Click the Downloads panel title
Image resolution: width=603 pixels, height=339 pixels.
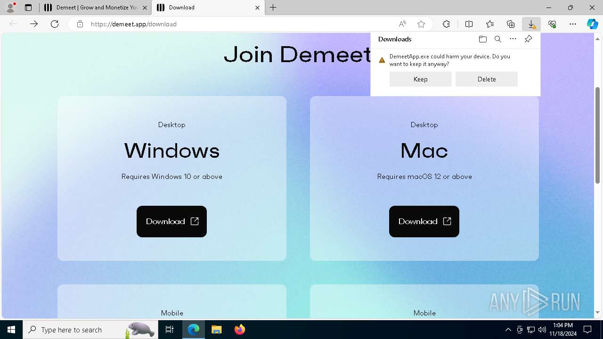point(395,39)
